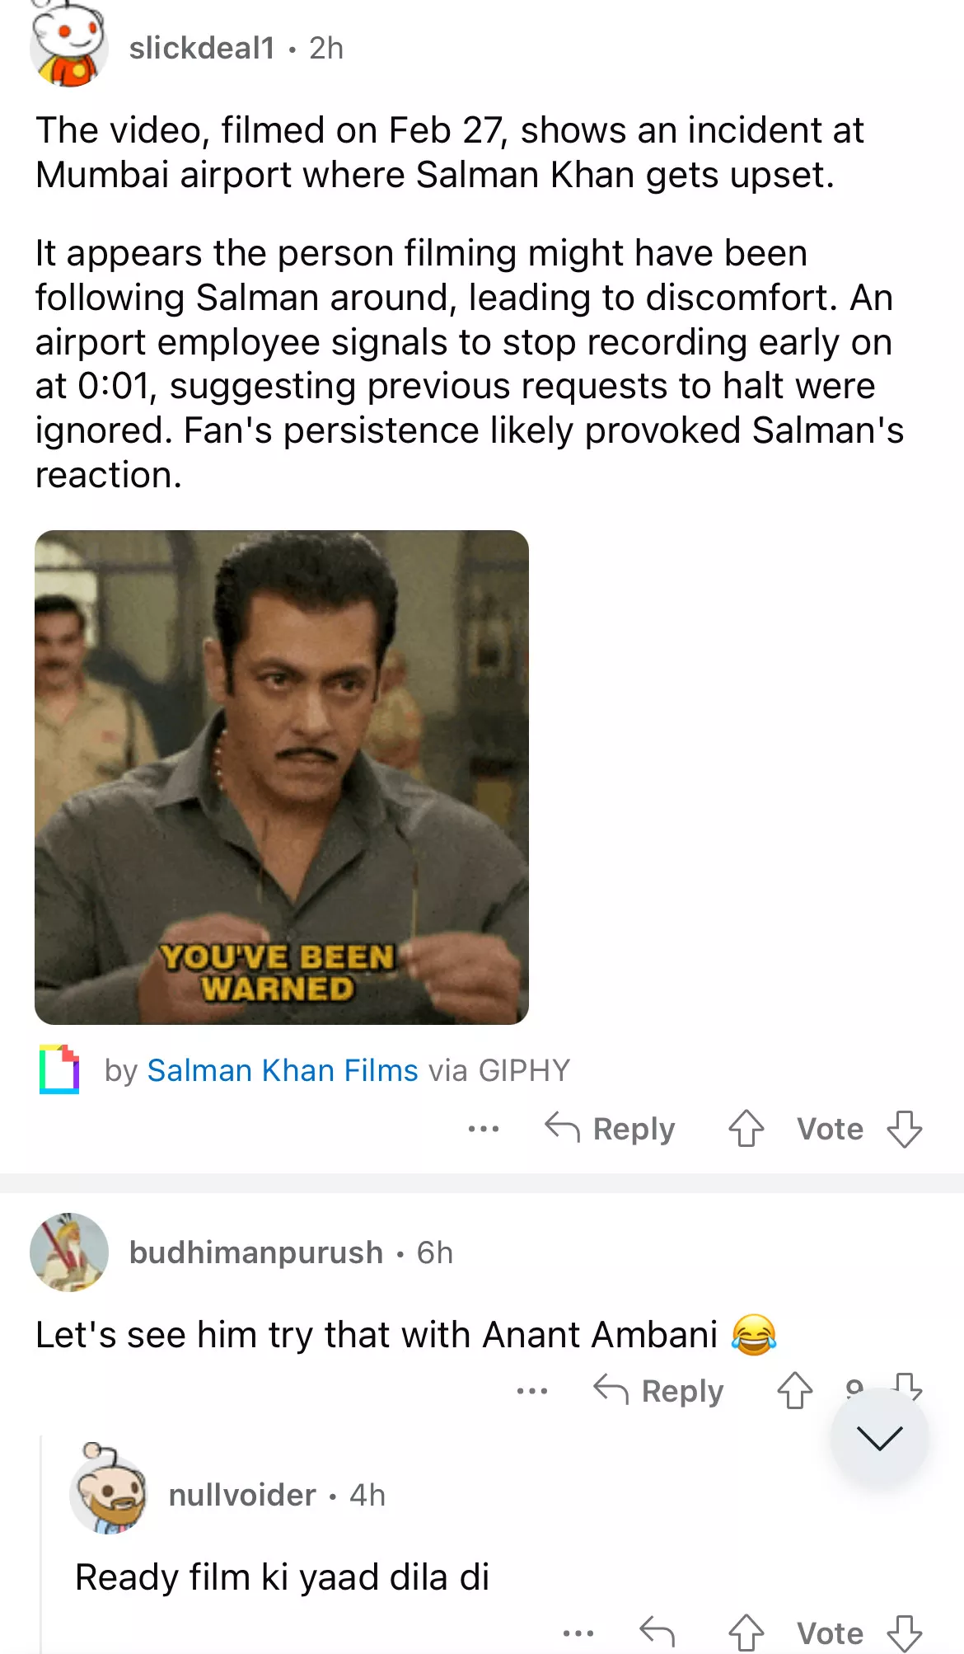Upvote budhimanpurush's comment
The width and height of the screenshot is (964, 1654).
click(794, 1390)
